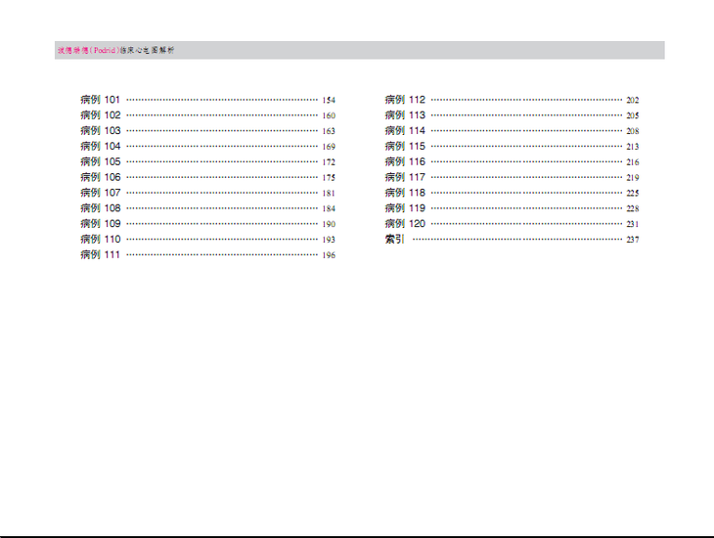
Task: Go to the 病例 116 entry
Action: 405,162
